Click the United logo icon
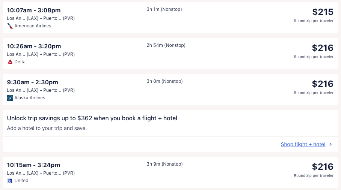The image size is (341, 190). (10, 181)
